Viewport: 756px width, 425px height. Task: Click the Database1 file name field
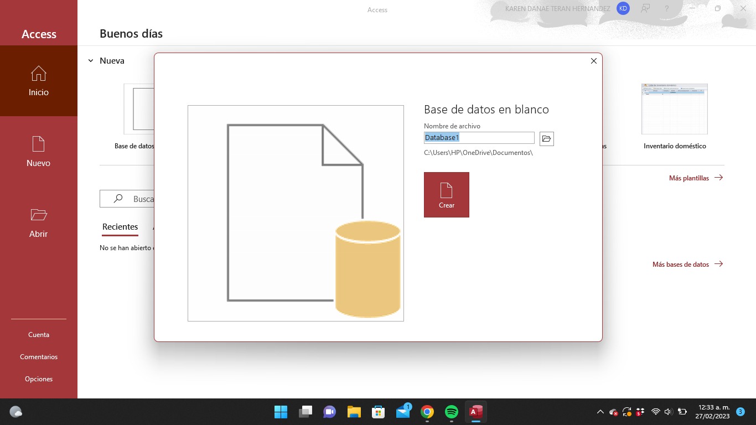click(x=479, y=138)
